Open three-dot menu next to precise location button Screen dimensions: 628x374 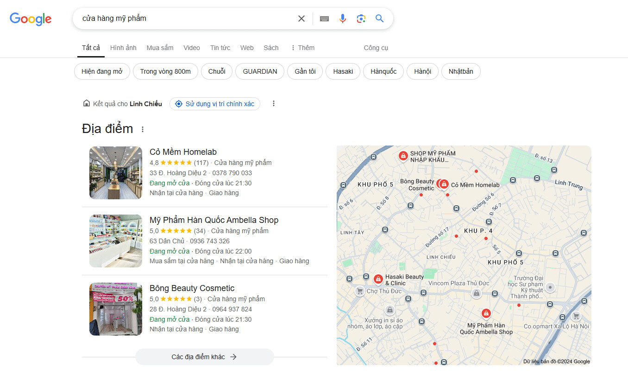(x=274, y=103)
